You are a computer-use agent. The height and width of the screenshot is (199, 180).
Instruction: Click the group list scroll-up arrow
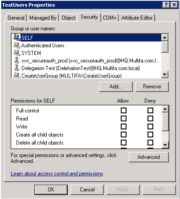165,37
